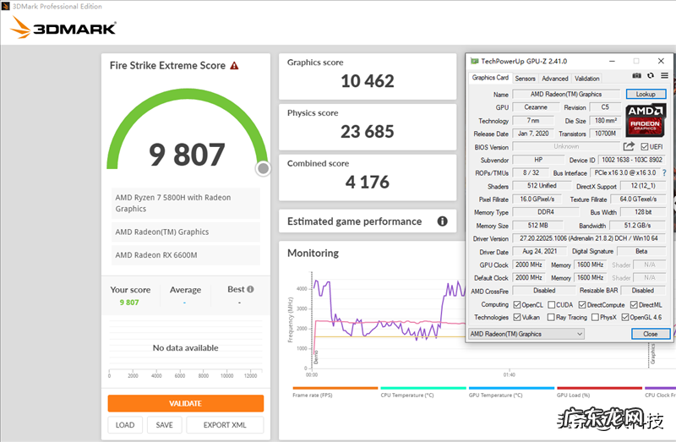Click the Bus Interface question mark
This screenshot has height=442, width=676.
(x=664, y=172)
